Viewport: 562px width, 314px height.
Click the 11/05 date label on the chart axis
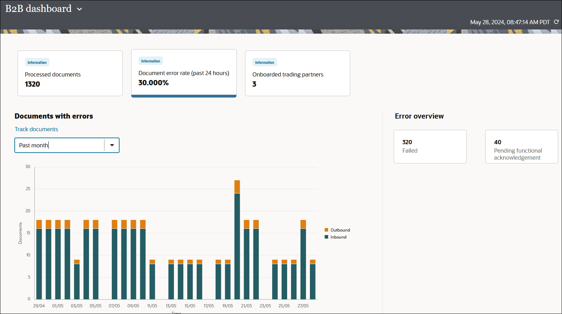152,306
